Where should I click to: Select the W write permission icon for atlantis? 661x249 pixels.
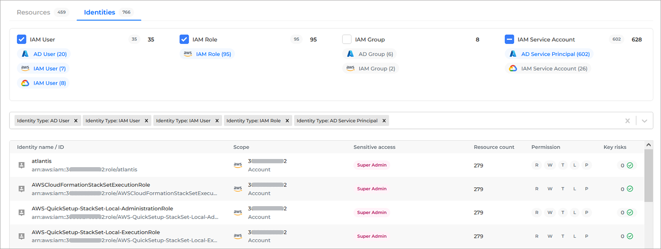coord(550,165)
